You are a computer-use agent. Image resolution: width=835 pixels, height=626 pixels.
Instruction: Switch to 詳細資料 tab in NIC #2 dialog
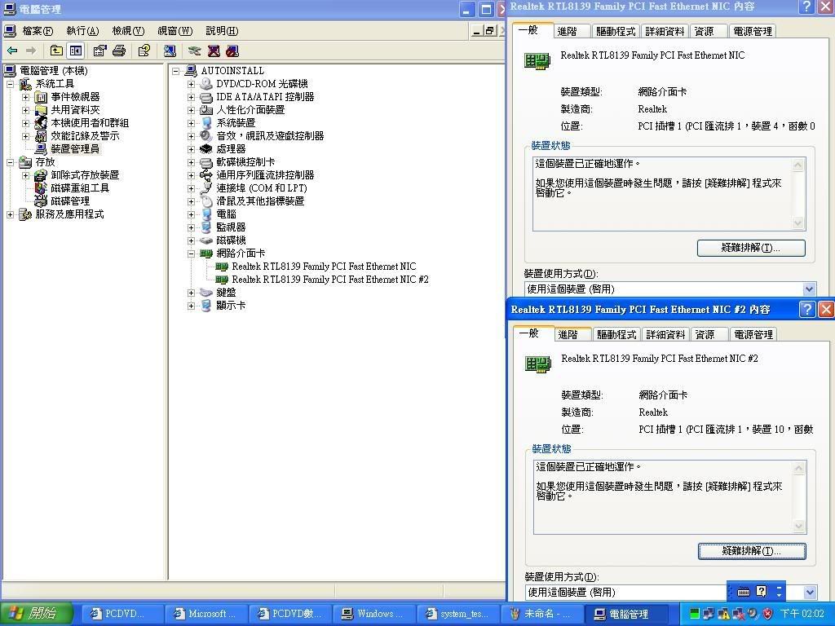click(665, 334)
